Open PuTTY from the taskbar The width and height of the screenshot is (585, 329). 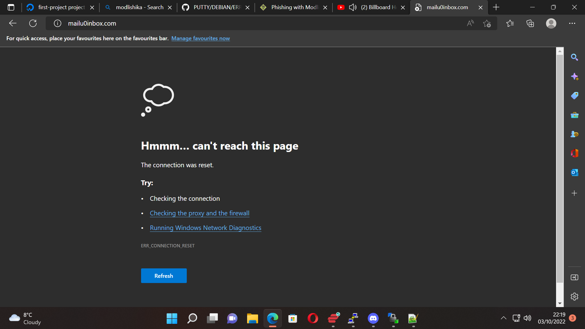point(353,318)
